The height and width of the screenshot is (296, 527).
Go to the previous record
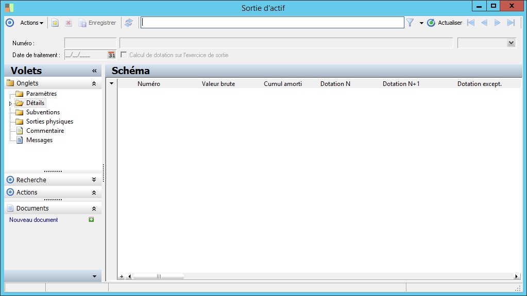pyautogui.click(x=484, y=23)
